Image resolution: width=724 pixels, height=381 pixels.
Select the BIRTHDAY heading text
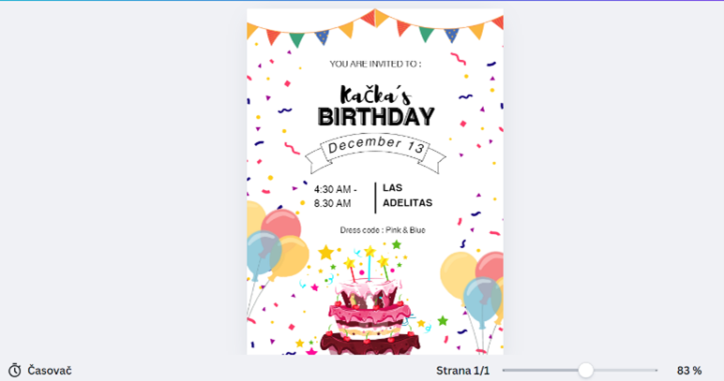click(376, 117)
